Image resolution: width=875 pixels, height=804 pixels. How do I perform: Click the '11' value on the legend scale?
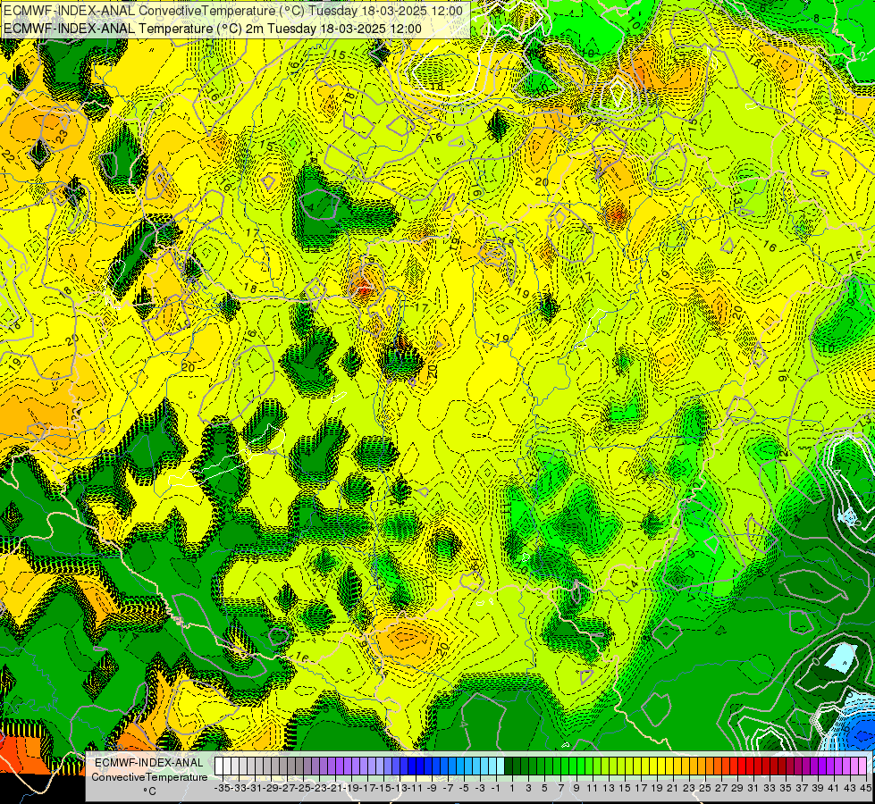[x=593, y=787]
